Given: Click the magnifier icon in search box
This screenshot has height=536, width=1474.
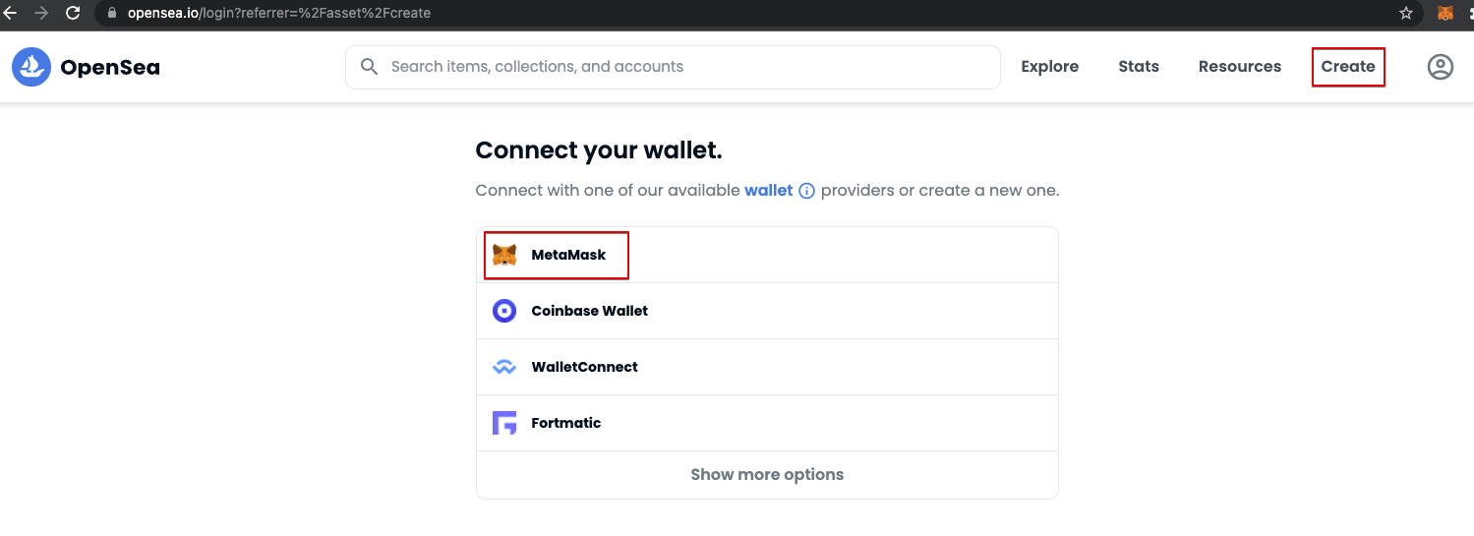Looking at the screenshot, I should coord(370,67).
